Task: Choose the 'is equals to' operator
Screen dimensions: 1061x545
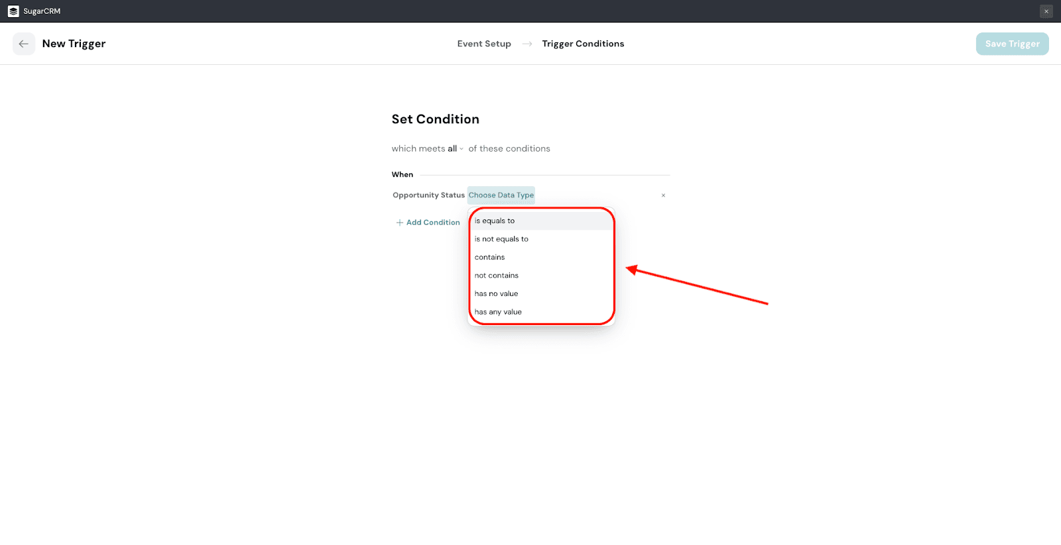Action: [x=495, y=221]
